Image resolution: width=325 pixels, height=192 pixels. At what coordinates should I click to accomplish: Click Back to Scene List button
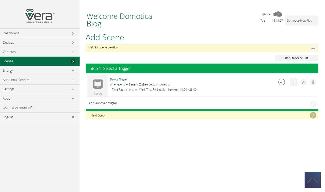pos(296,58)
